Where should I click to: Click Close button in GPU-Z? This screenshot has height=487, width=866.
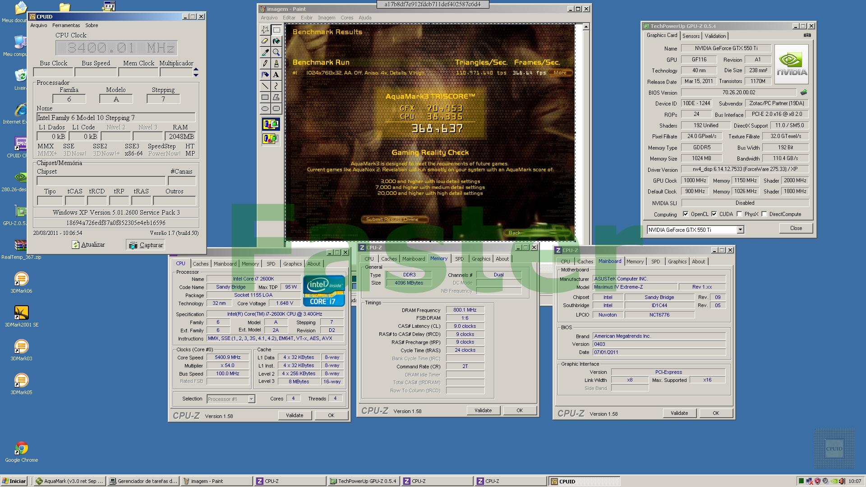[x=796, y=228]
